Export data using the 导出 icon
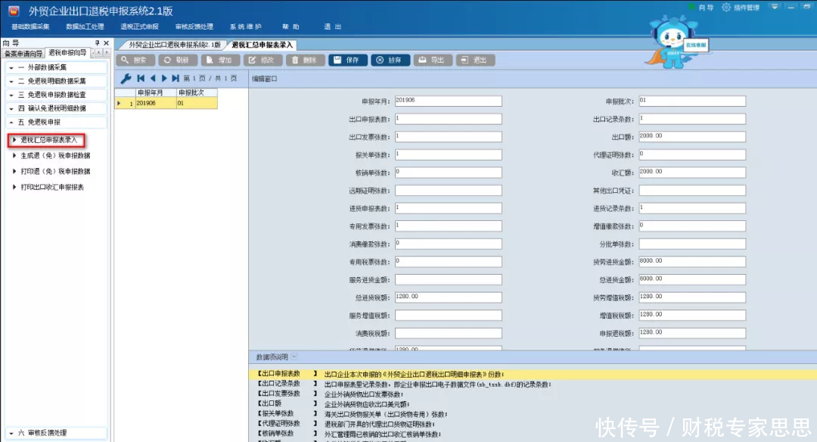The width and height of the screenshot is (817, 442). click(x=432, y=61)
